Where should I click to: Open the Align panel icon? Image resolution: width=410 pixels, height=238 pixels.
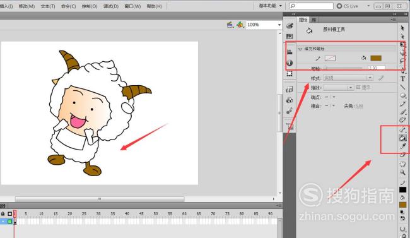290,52
